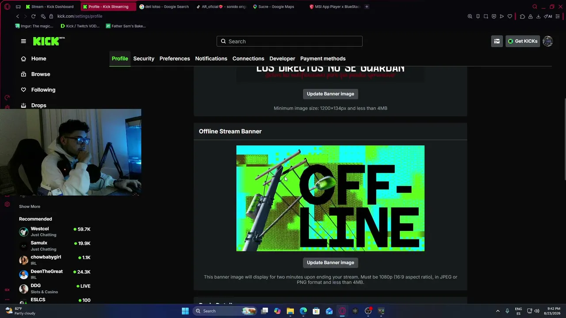Click the zoom magnifier icon in address bar

coord(470,16)
